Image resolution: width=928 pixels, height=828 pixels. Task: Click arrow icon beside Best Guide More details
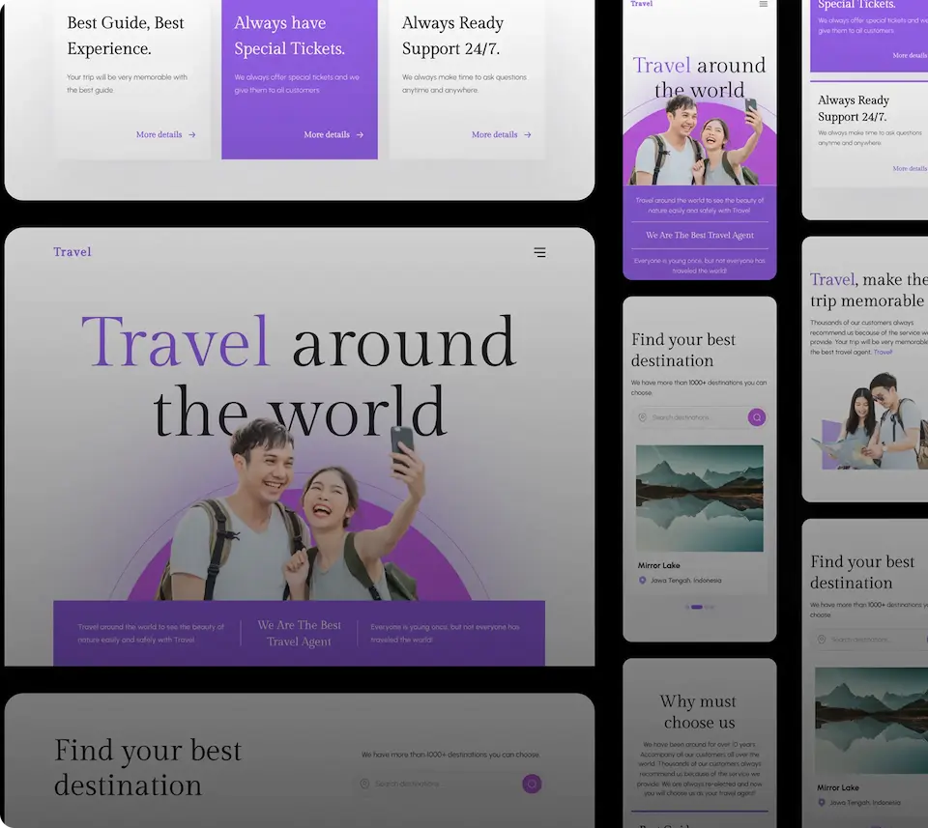192,135
